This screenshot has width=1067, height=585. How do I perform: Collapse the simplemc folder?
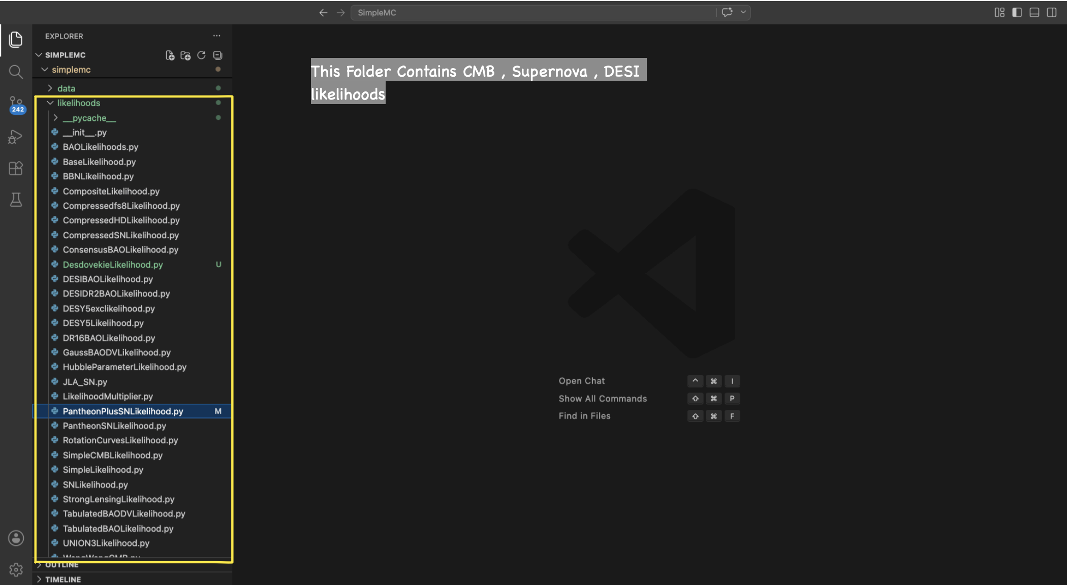[x=45, y=70]
